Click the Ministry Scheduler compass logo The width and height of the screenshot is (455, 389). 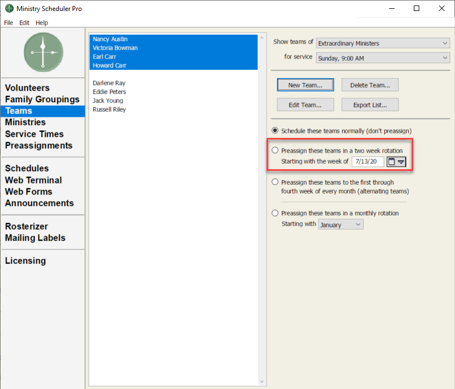point(43,52)
